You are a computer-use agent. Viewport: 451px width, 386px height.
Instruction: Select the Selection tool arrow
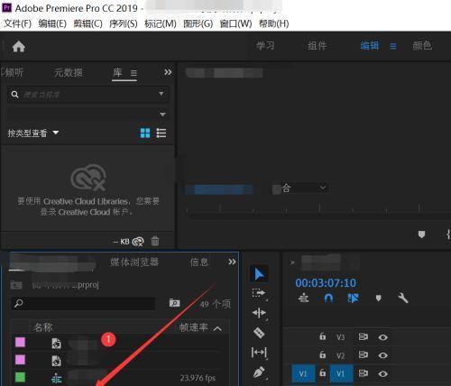coord(259,274)
